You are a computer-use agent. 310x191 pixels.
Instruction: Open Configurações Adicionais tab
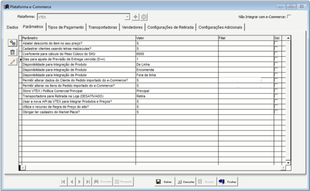(x=220, y=27)
